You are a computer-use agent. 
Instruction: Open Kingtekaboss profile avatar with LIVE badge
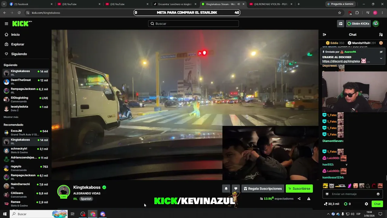point(63,191)
